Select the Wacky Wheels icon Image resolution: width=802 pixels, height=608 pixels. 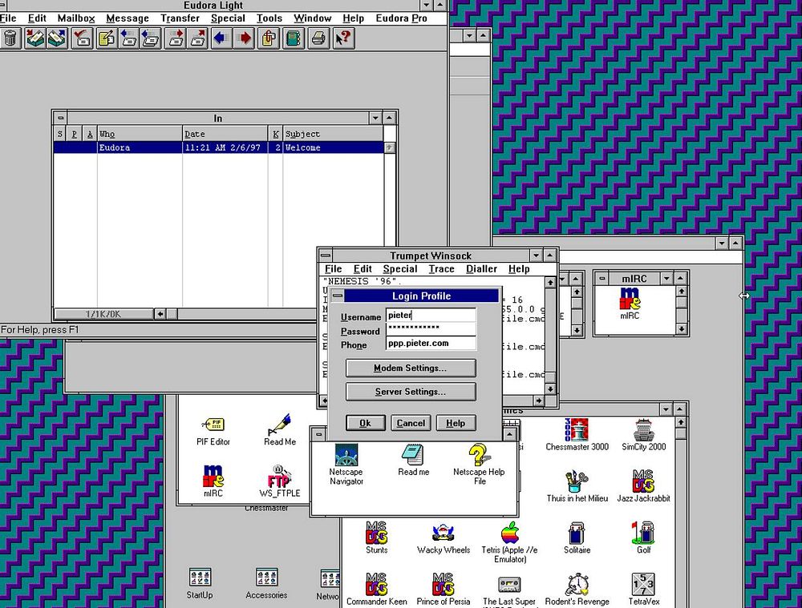444,538
